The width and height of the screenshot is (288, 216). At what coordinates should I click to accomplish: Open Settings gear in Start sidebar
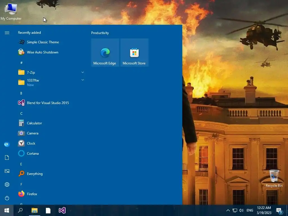[7, 184]
